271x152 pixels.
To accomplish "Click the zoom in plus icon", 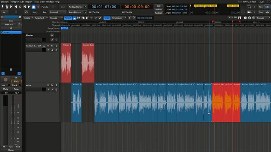I will click(249, 18).
